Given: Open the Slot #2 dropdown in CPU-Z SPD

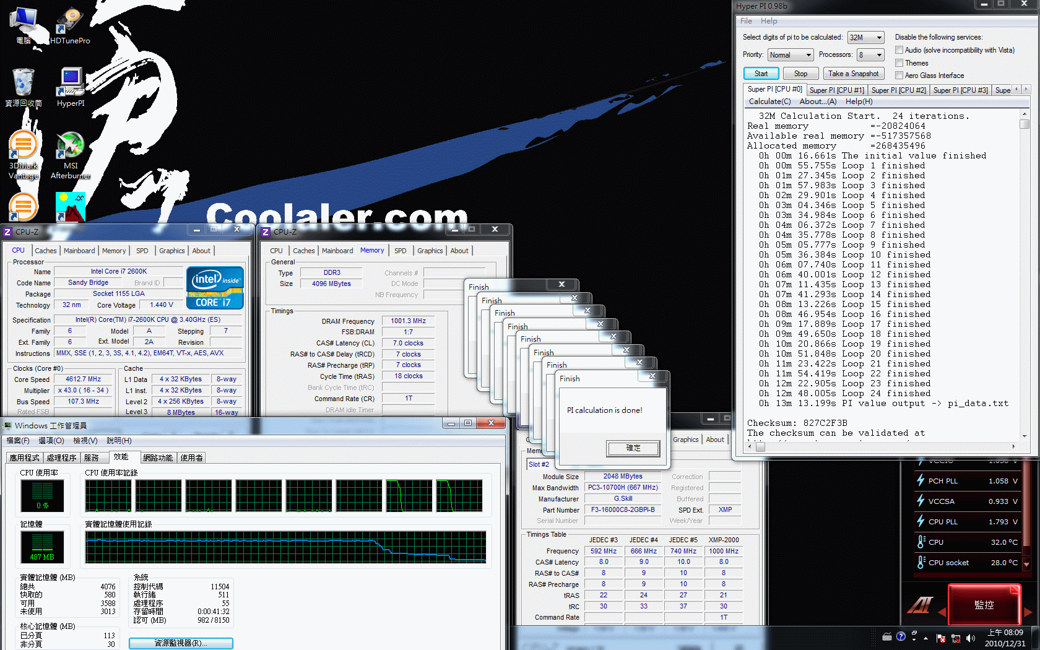Looking at the screenshot, I should tap(542, 464).
